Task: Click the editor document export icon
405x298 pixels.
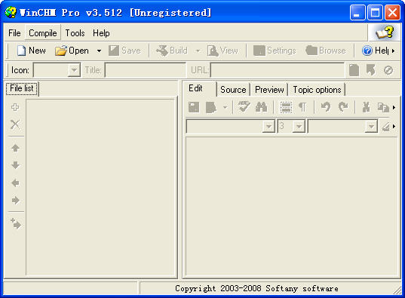Action: pos(211,107)
